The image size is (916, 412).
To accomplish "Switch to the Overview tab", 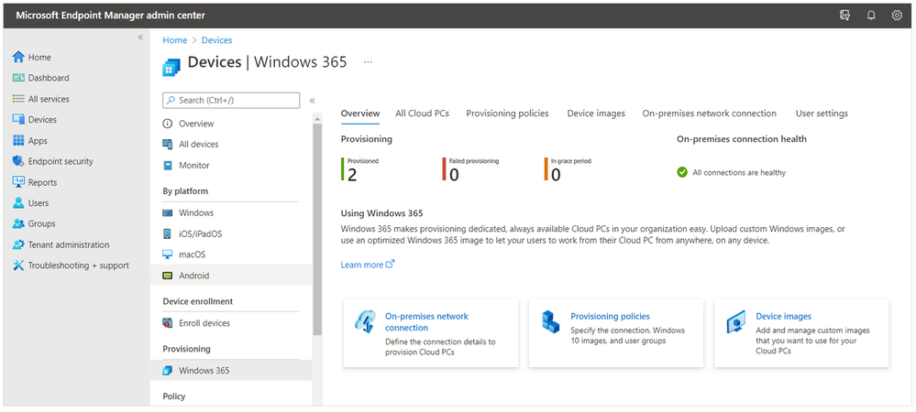I will pos(360,114).
